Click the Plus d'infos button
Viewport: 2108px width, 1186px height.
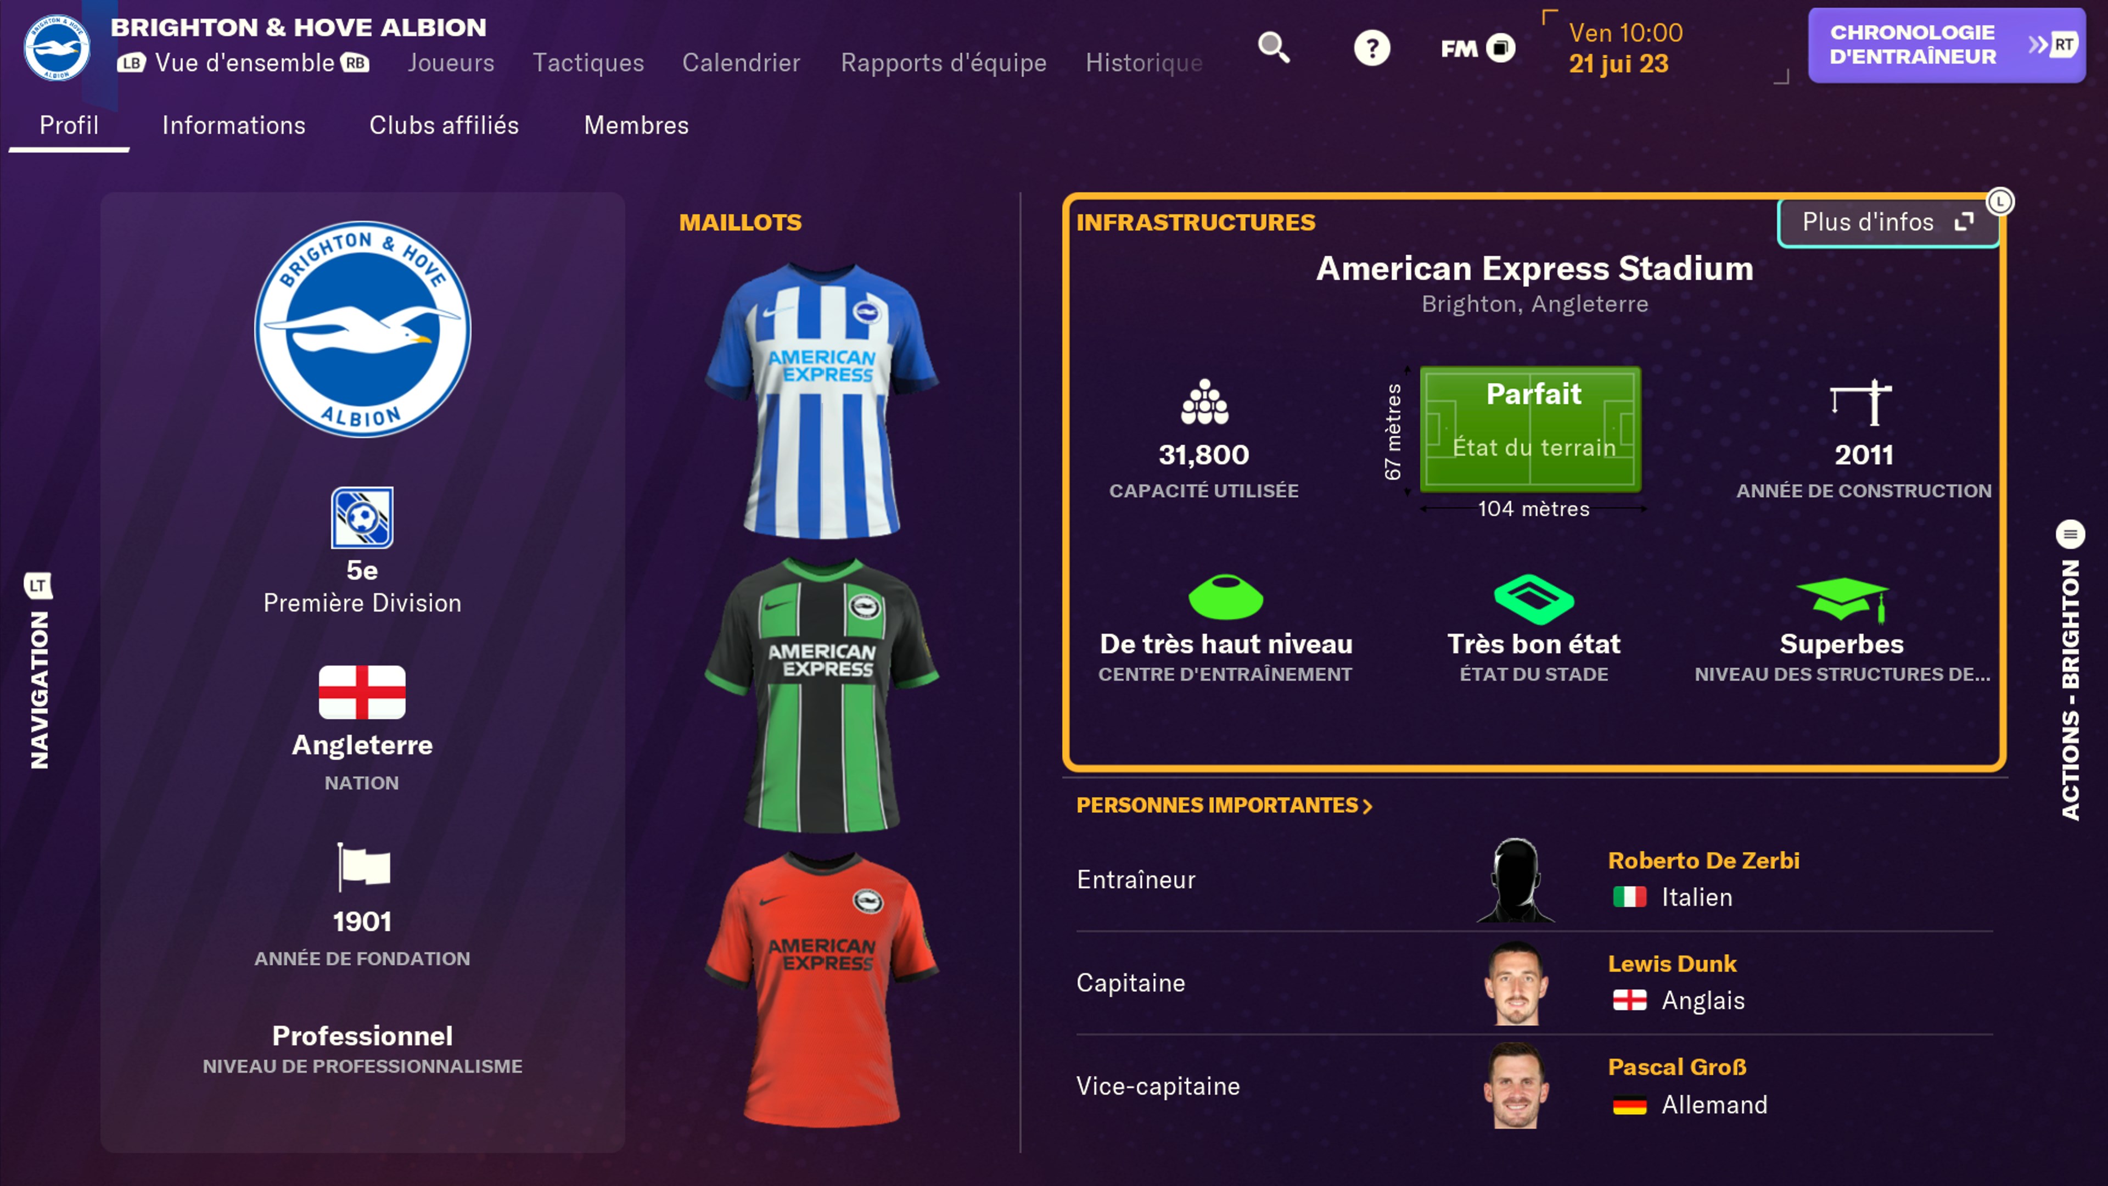(x=1887, y=222)
